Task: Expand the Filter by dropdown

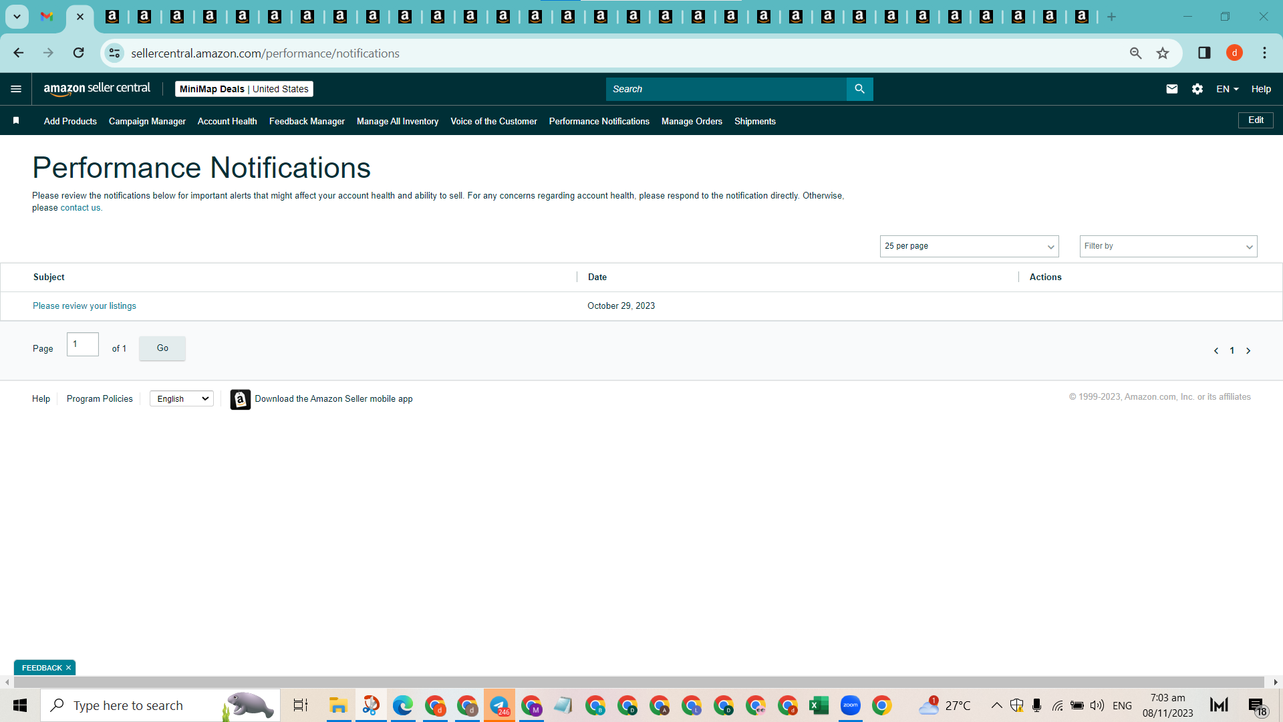Action: pos(1168,246)
